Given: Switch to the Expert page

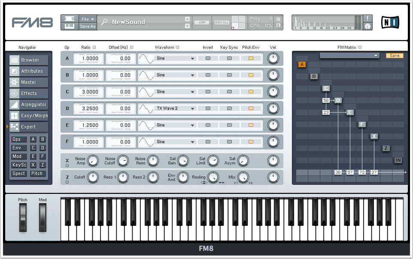Looking at the screenshot, I should coord(29,127).
